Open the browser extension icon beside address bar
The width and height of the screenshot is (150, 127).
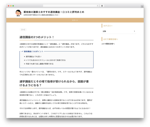tap(102, 6)
